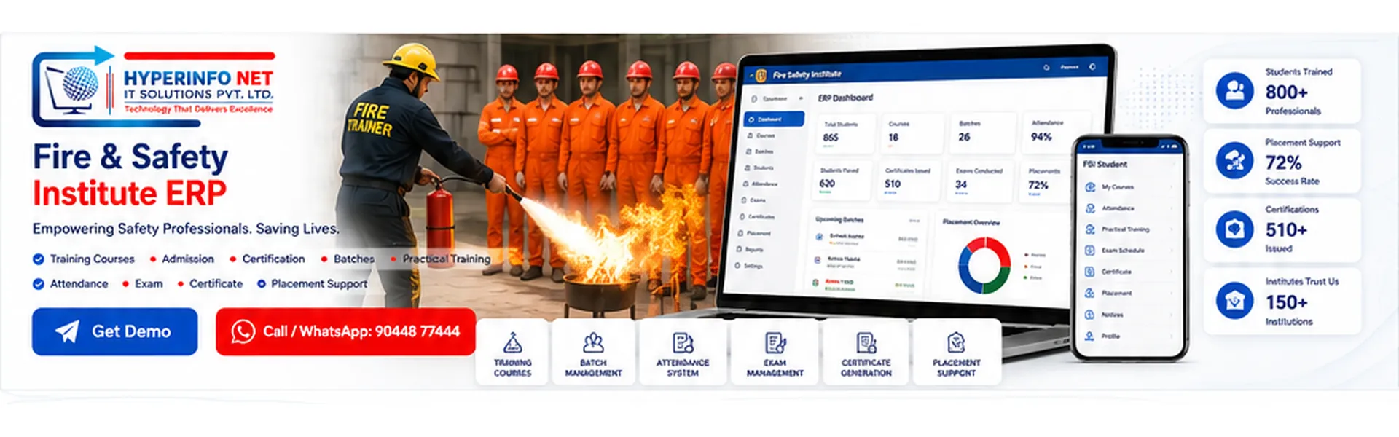This screenshot has width=1399, height=437.
Task: Open Exam Schedule on the phone app
Action: (x=1129, y=251)
